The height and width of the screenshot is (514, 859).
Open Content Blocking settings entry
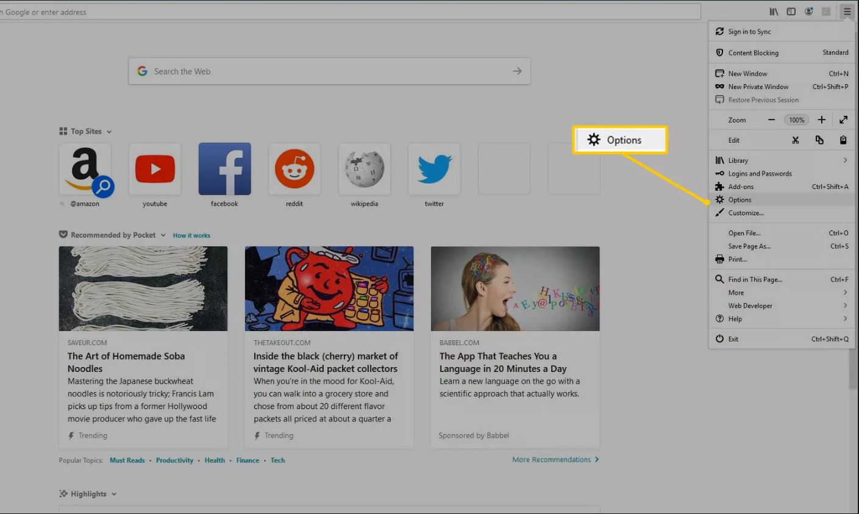(x=754, y=53)
